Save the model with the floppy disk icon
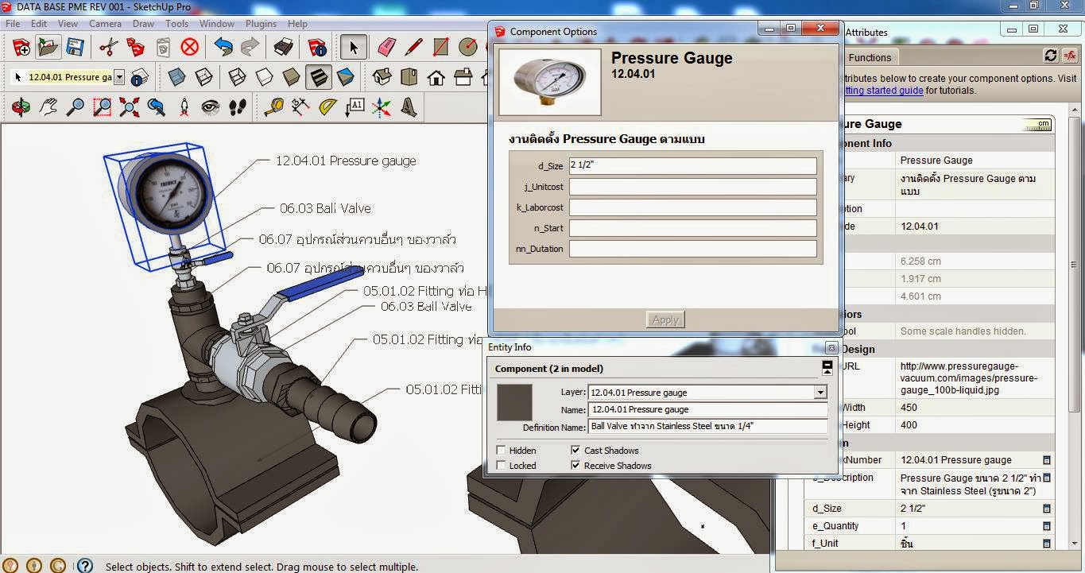Screen dimensions: 1085x573 point(76,48)
